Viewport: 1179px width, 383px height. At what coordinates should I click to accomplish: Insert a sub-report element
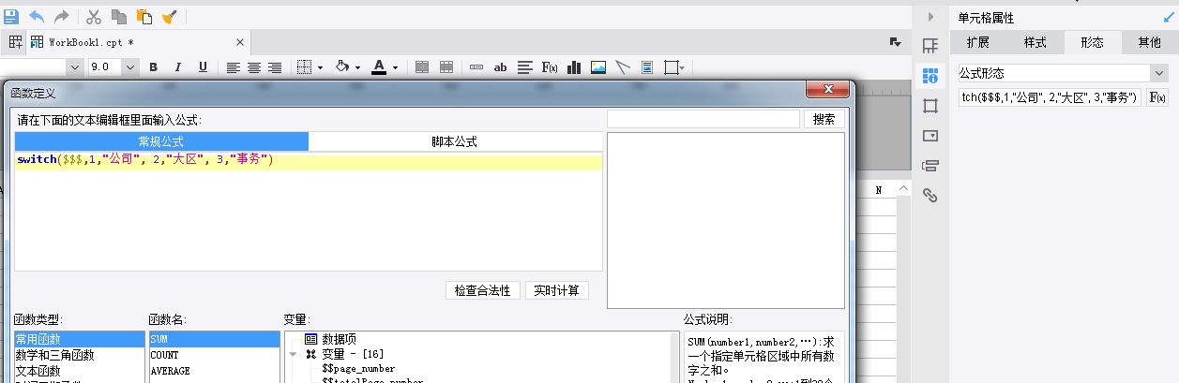(647, 67)
